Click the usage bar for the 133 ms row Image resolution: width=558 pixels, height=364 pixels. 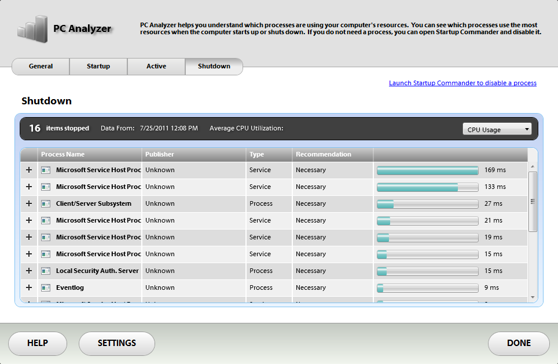[x=427, y=187]
